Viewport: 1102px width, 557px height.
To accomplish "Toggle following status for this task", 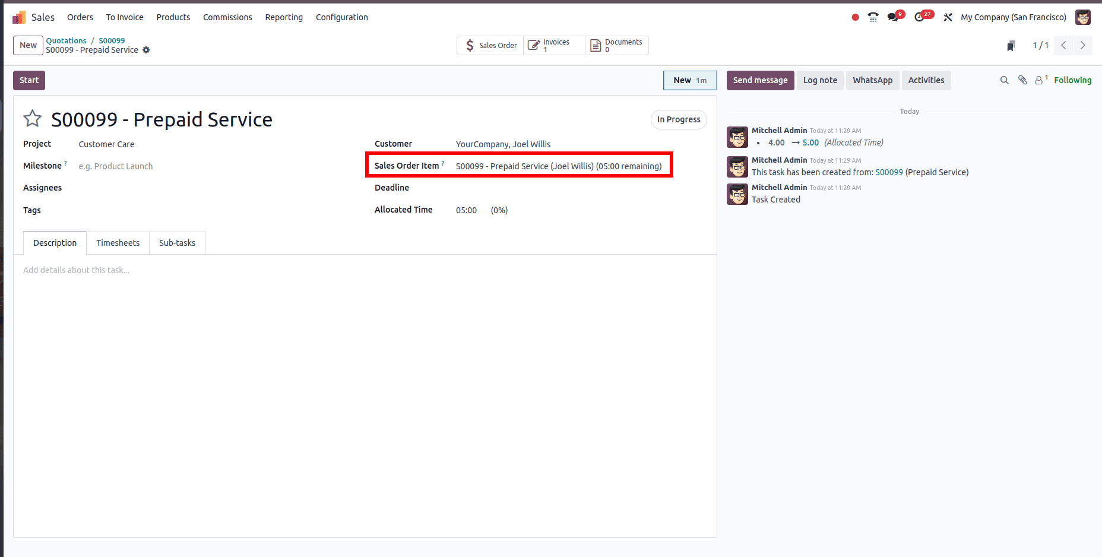I will click(1072, 80).
